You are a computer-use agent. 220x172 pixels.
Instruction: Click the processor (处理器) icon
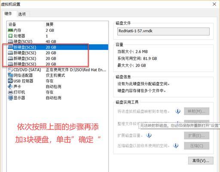click(x=10, y=36)
